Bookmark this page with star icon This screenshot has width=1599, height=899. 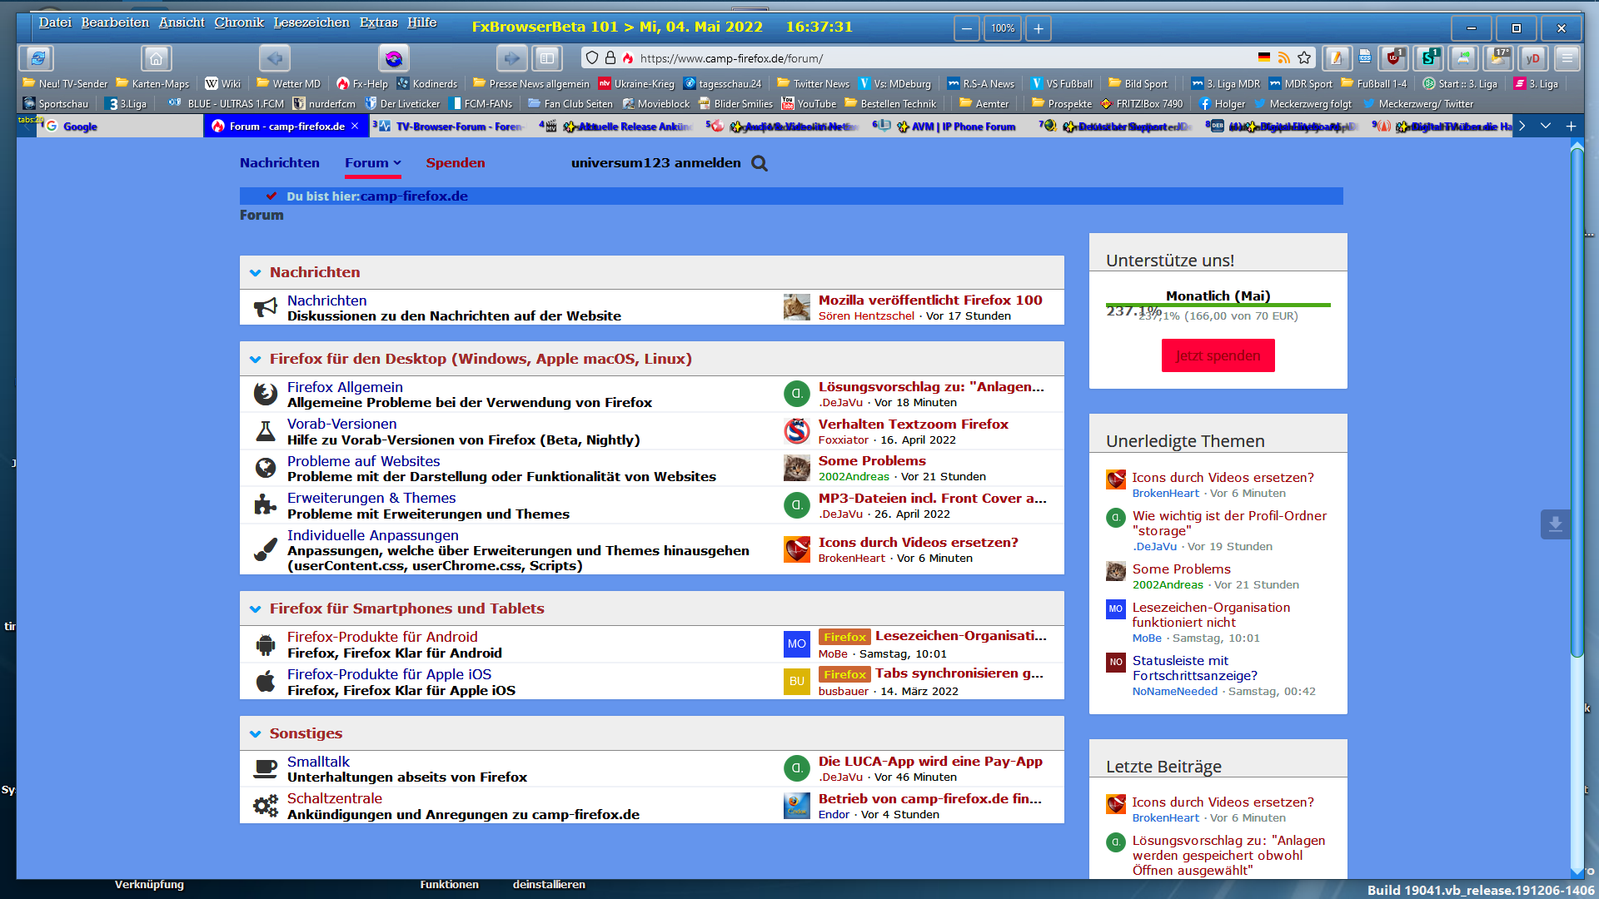click(1304, 58)
